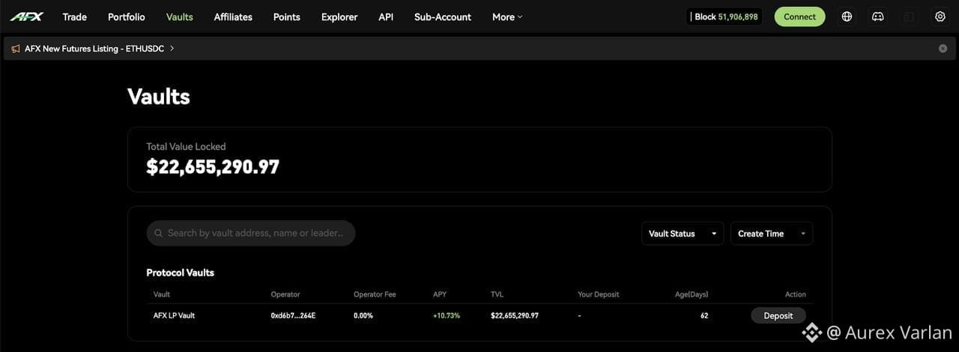Click the Action column header
959x352 pixels.
pos(796,294)
